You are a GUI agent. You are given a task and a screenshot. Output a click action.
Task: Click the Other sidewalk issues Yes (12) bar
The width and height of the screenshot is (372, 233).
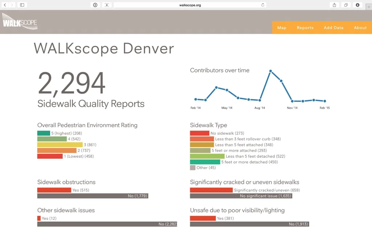tap(39, 218)
